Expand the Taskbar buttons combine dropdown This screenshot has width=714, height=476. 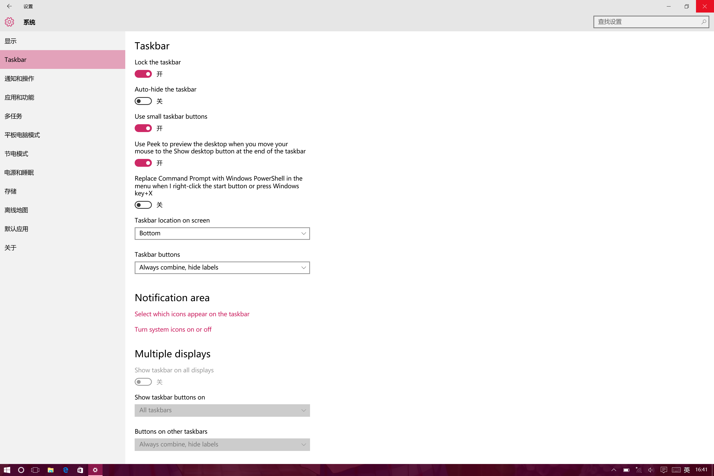coord(222,267)
